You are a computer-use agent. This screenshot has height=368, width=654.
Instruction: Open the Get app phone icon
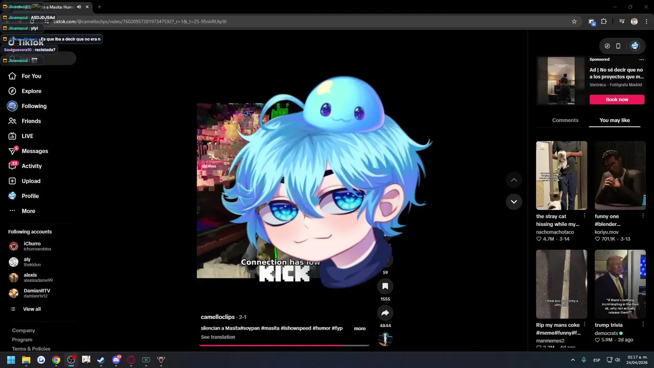pos(618,46)
